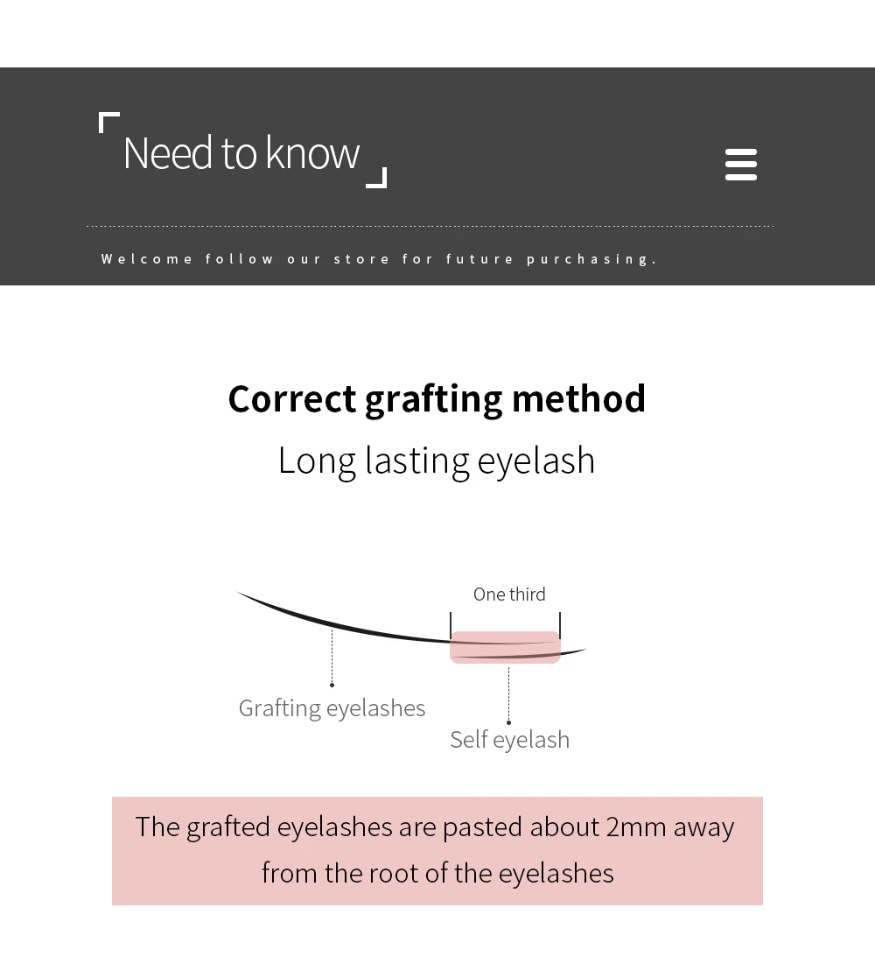This screenshot has width=875, height=978.
Task: Click the 'One third' label
Action: [x=509, y=595]
